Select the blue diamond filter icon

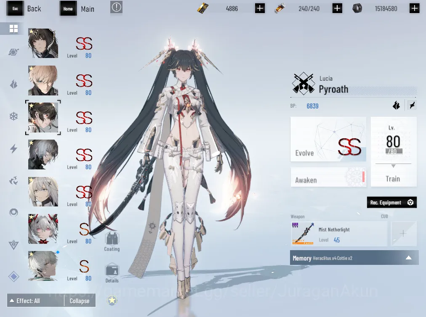[x=13, y=277]
